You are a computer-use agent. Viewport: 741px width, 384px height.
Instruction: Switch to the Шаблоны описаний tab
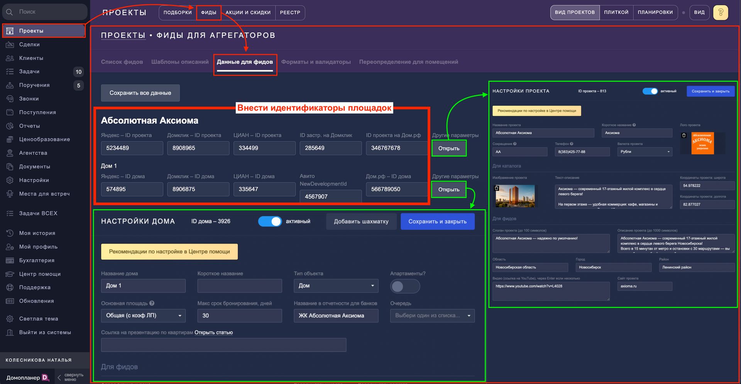[180, 62]
